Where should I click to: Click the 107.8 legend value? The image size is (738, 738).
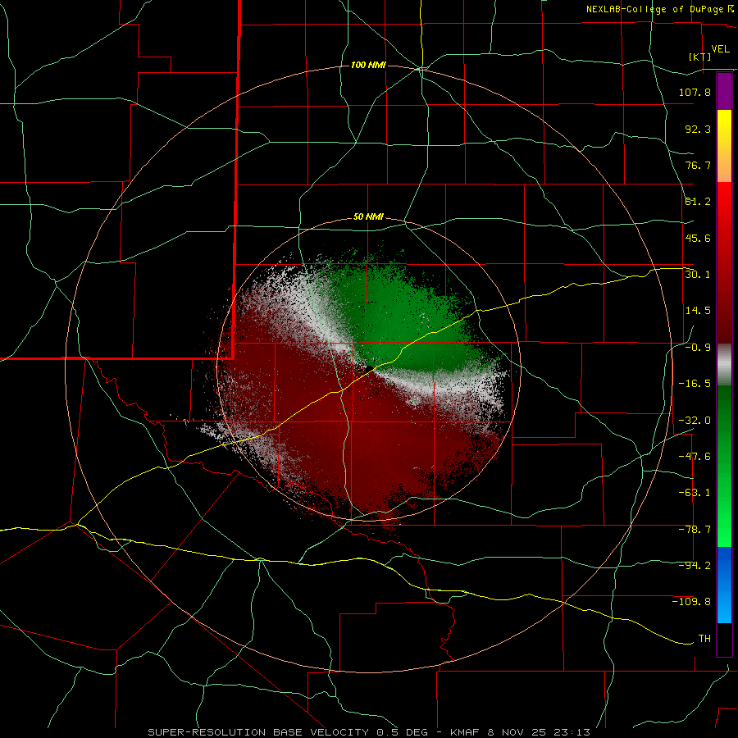point(695,92)
